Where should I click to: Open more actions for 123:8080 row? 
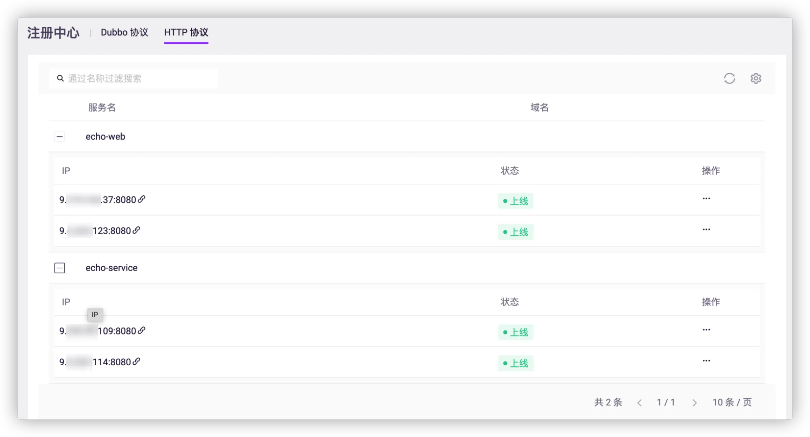[706, 229]
